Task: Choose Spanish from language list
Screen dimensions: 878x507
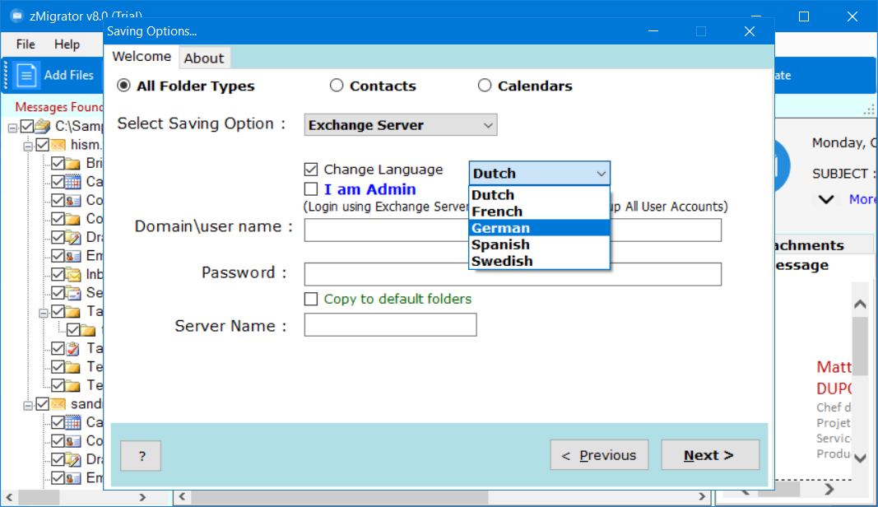Action: pos(539,244)
